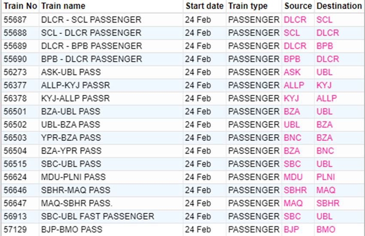Click the "Source" column header

pos(298,6)
